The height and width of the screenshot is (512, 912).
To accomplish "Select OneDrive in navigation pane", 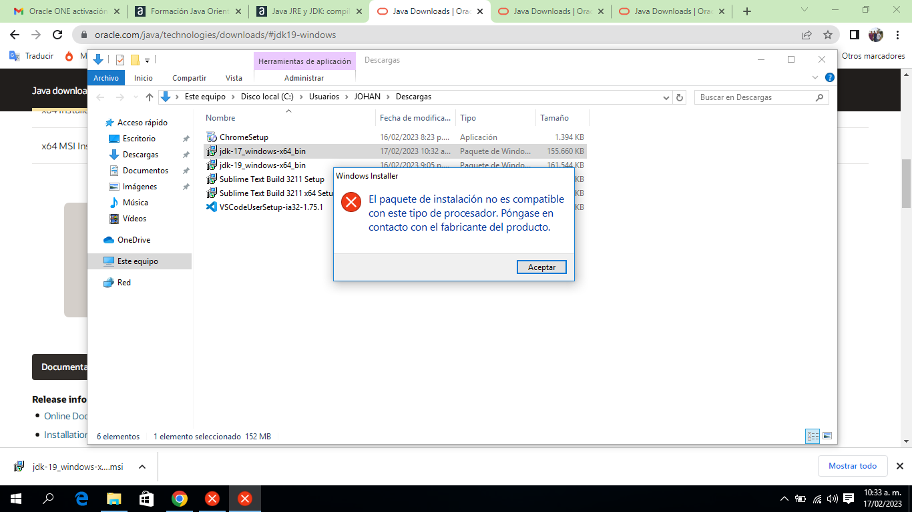I will 134,240.
